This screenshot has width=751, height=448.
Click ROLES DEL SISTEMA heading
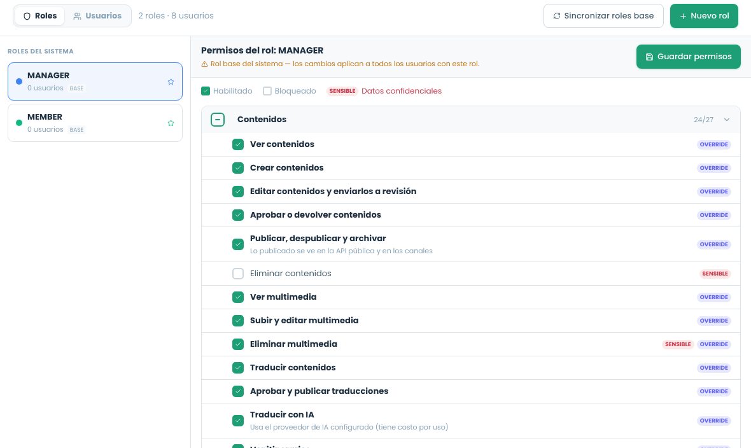(41, 52)
